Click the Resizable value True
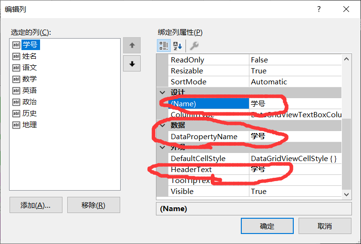361x244 pixels. [x=295, y=71]
